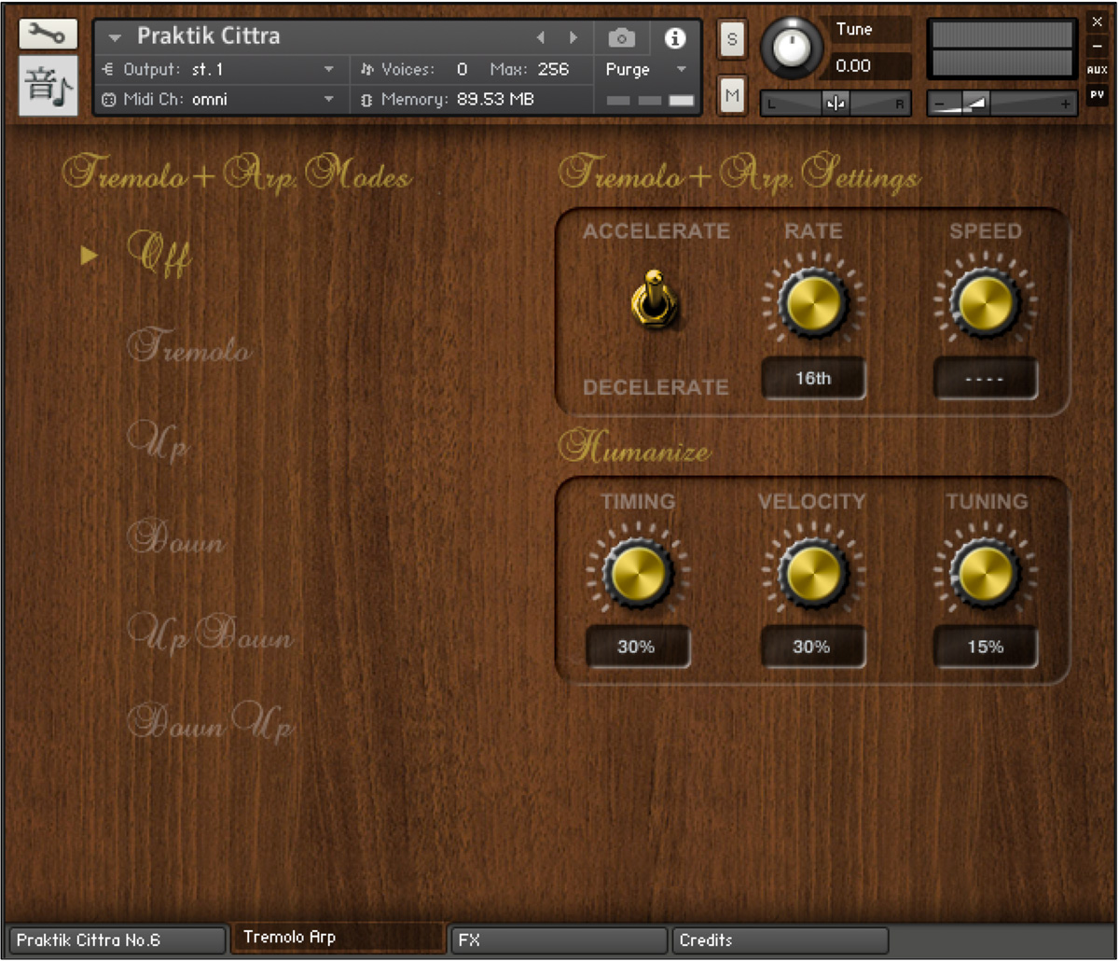Click the PV button in the header
1119x961 pixels.
pos(1098,93)
